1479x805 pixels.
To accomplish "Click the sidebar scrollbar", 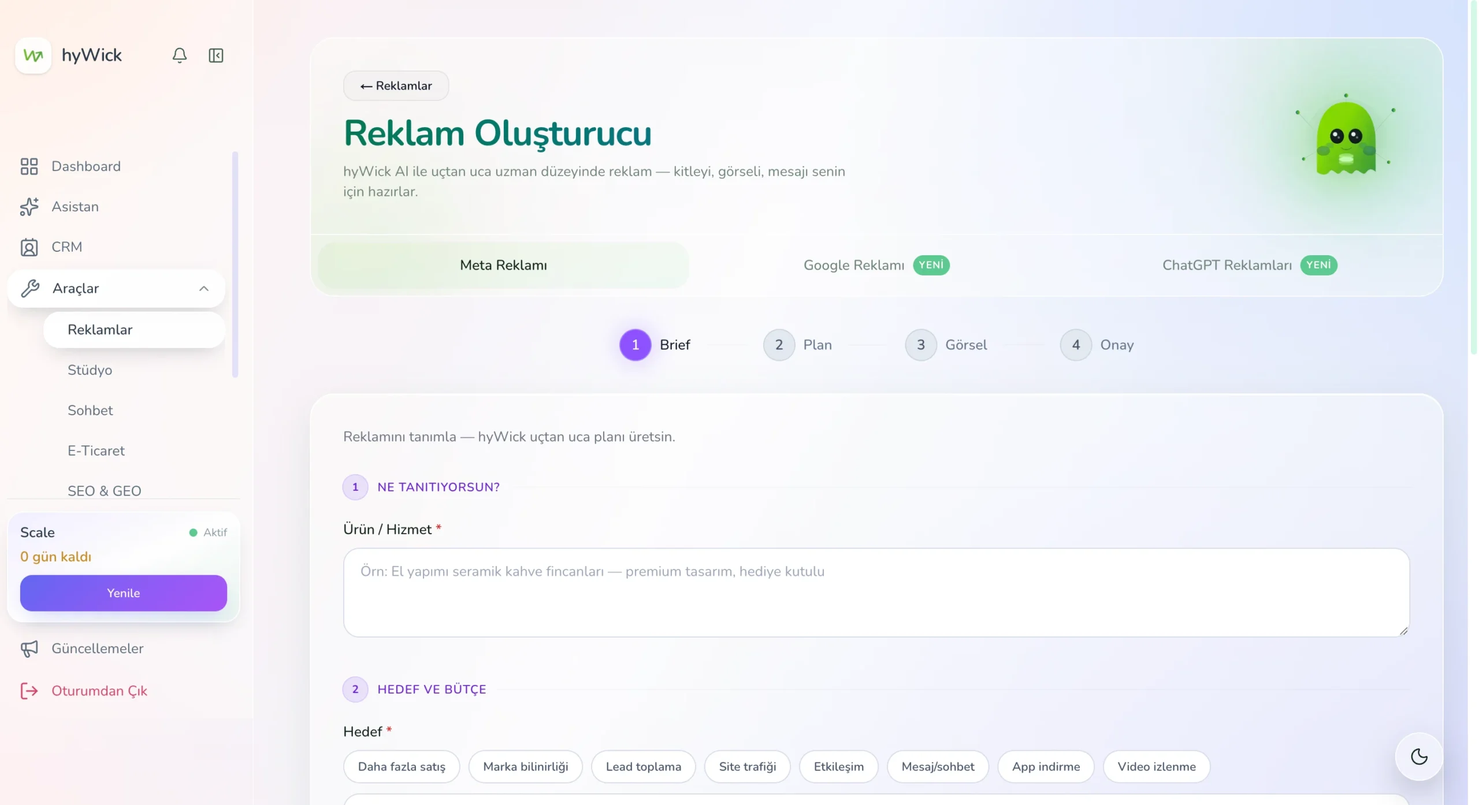I will (235, 264).
